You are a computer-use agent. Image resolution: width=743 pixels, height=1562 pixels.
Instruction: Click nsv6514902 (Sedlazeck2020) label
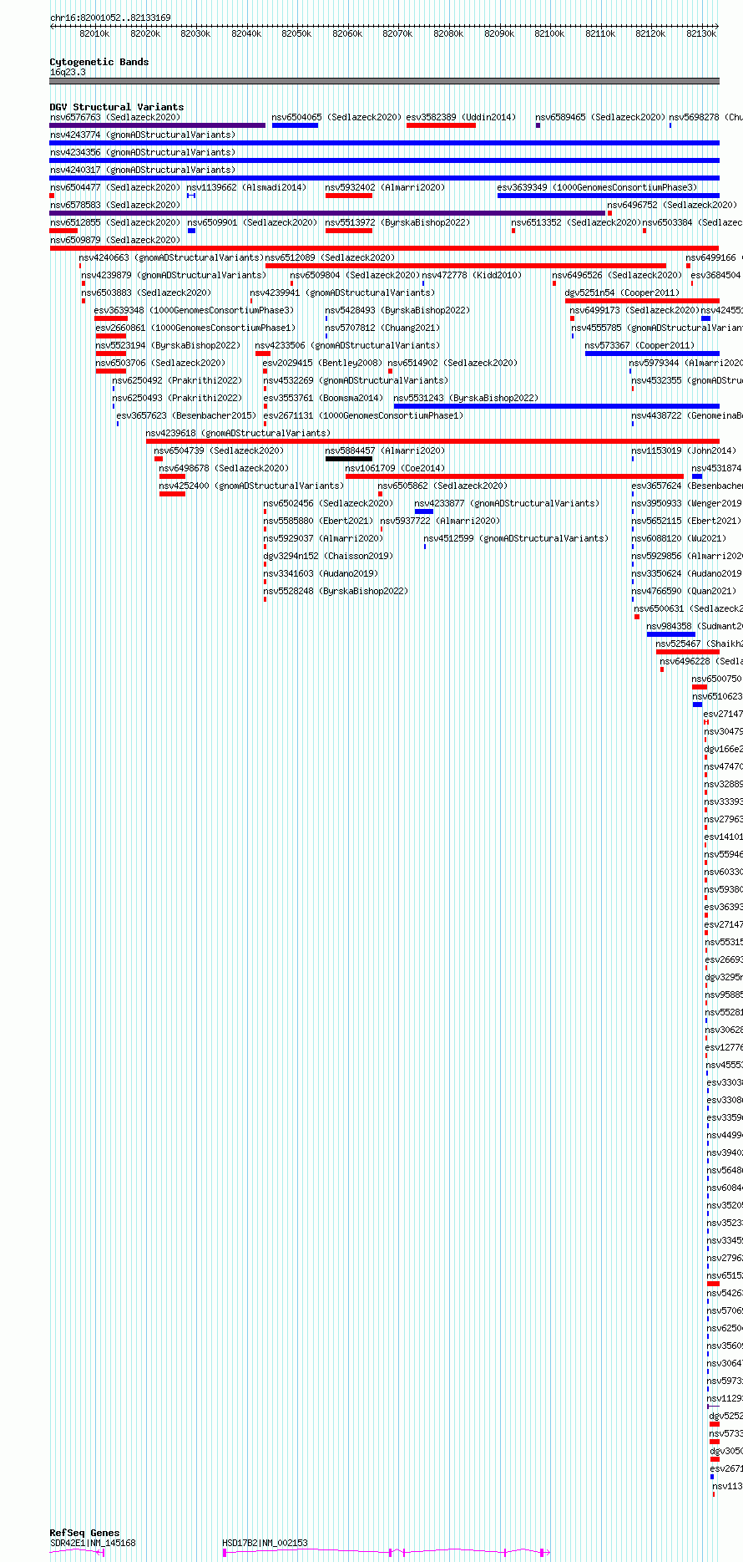point(452,363)
